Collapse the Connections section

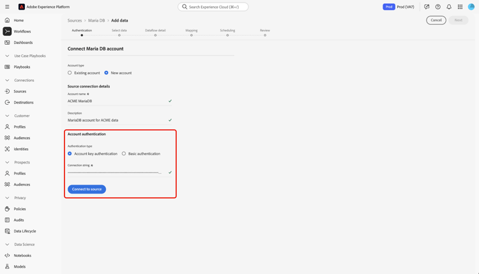(7, 80)
